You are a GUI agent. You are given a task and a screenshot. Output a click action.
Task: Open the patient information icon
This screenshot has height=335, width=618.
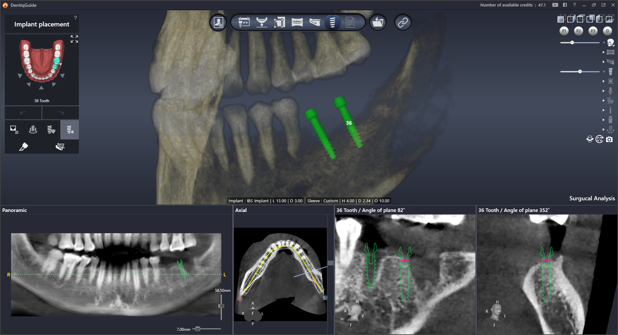click(x=218, y=22)
